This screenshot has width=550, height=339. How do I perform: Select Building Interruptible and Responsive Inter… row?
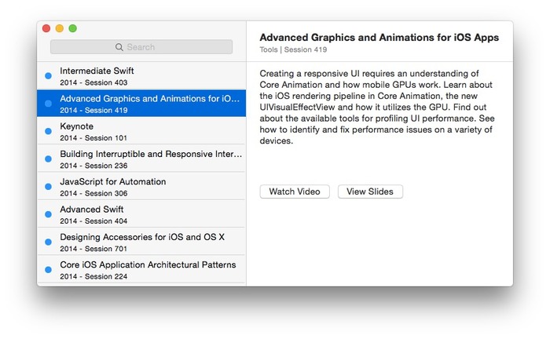coord(141,159)
